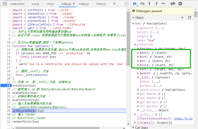This screenshot has width=198, height=129.
Task: Expand the constructor property
Action: tap(138, 90)
